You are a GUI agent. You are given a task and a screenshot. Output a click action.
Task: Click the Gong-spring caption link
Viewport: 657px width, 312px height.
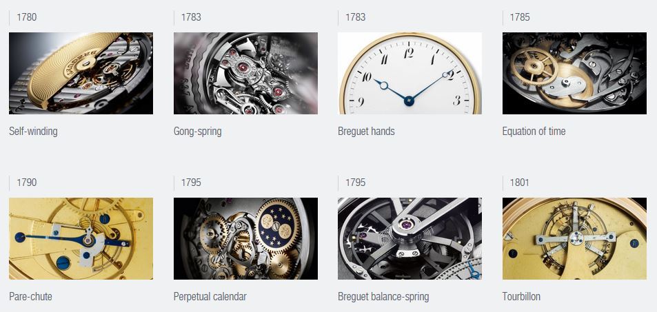(197, 132)
